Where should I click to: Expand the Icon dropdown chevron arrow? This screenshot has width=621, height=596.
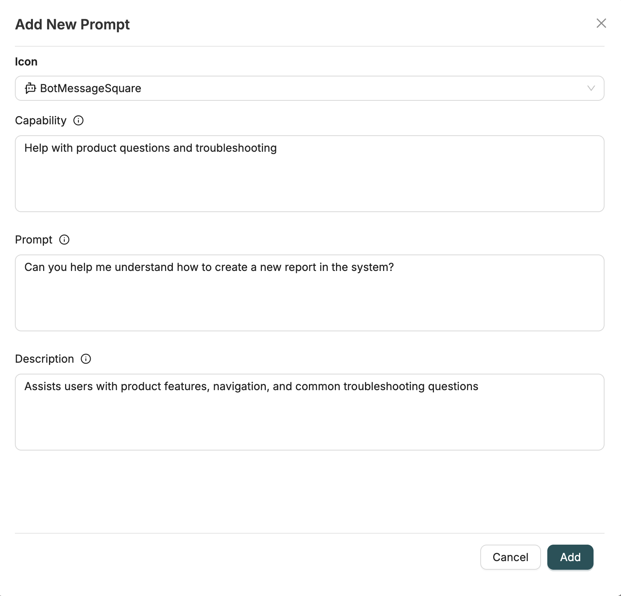tap(591, 88)
